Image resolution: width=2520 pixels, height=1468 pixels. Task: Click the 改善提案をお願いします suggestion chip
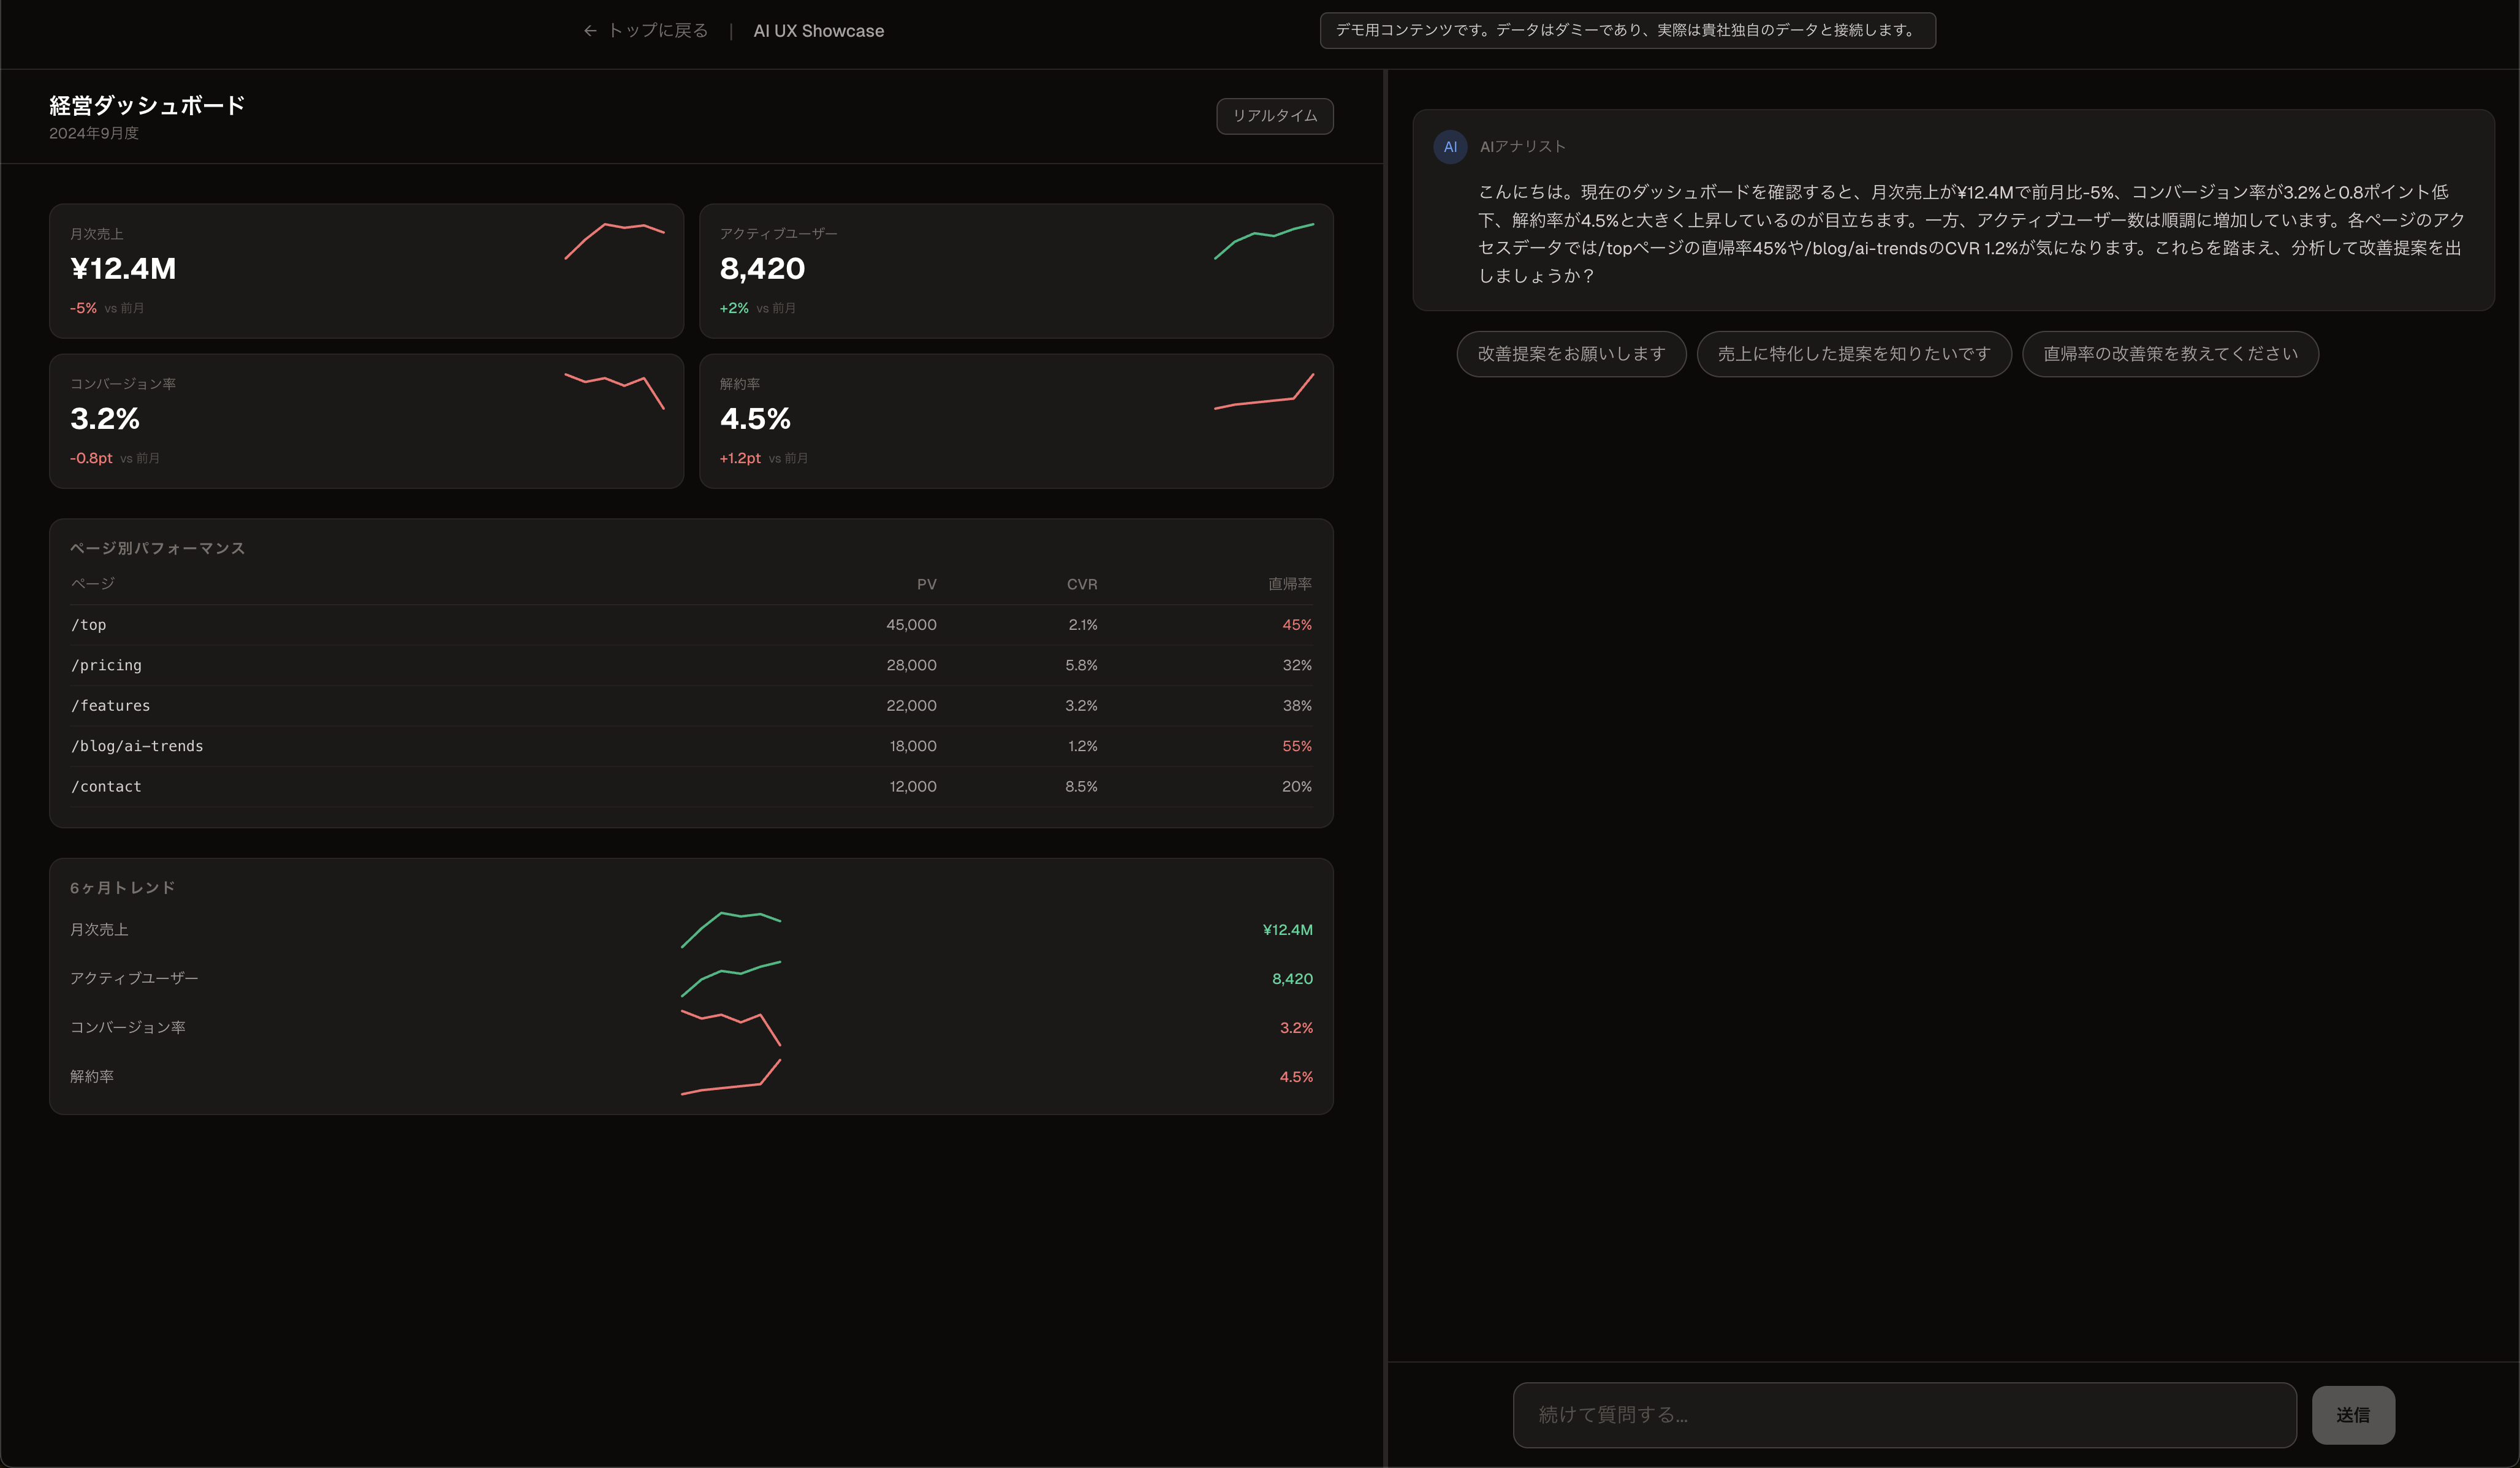click(x=1570, y=354)
